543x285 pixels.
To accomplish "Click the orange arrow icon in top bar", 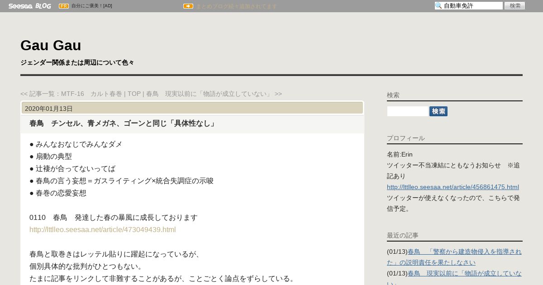I will (188, 6).
